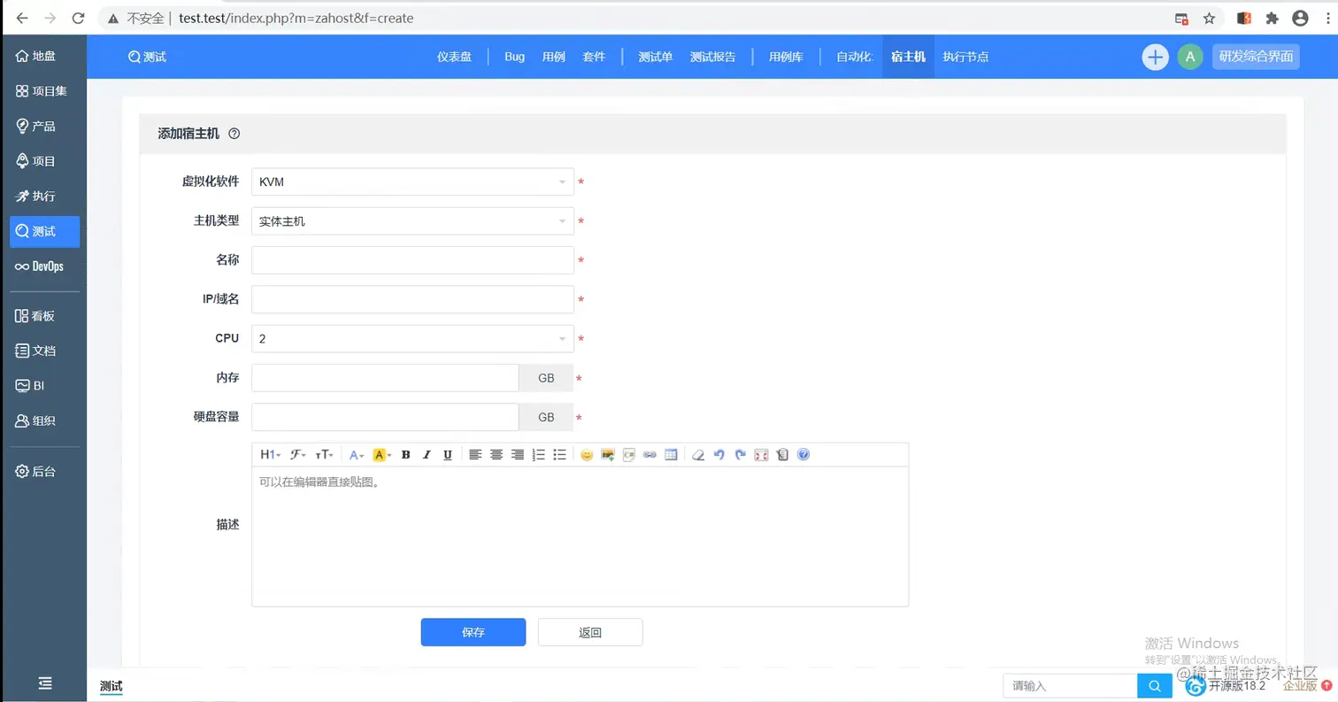This screenshot has width=1338, height=702.
Task: Insert an unordered bullet list
Action: point(559,455)
